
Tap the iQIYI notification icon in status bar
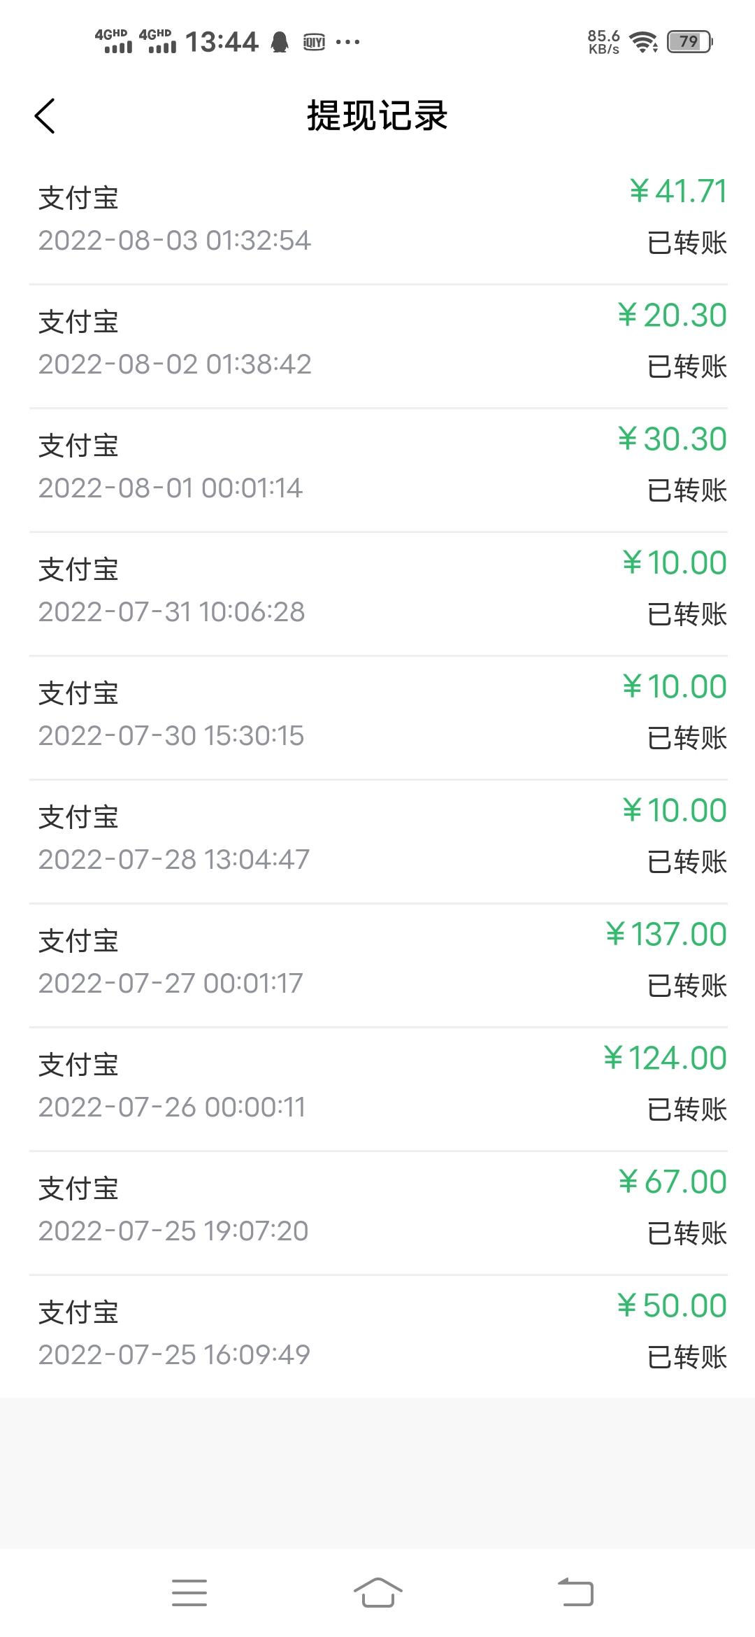point(314,42)
